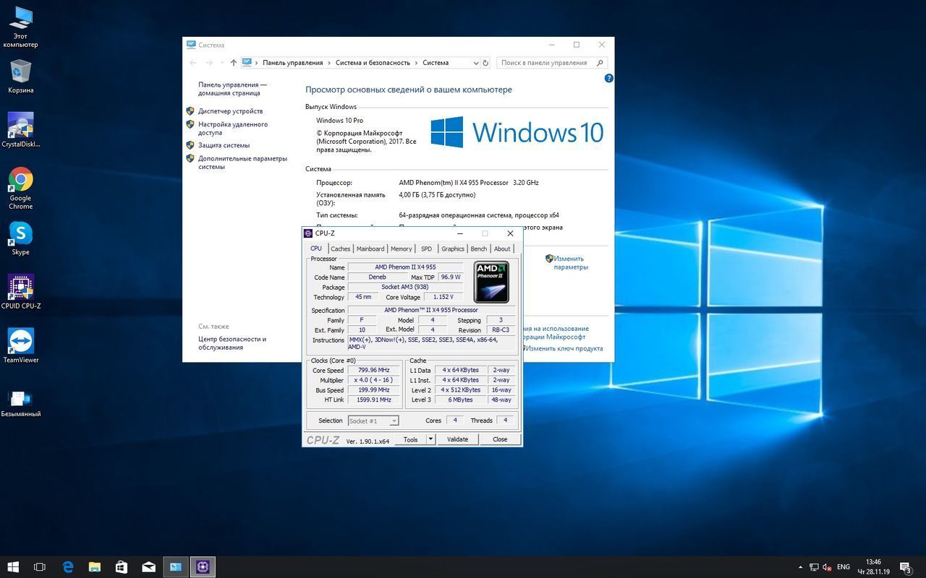The width and height of the screenshot is (926, 578).
Task: Open Панель управления домашняя страница link
Action: [x=233, y=89]
